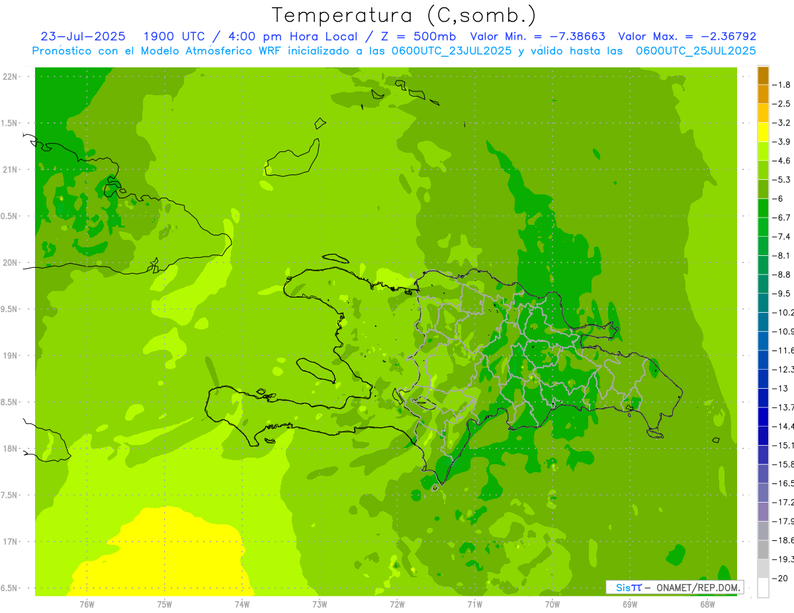Screen dimensions: 794x613
Task: Click the '-7.4' legend value
Action: 781,236
